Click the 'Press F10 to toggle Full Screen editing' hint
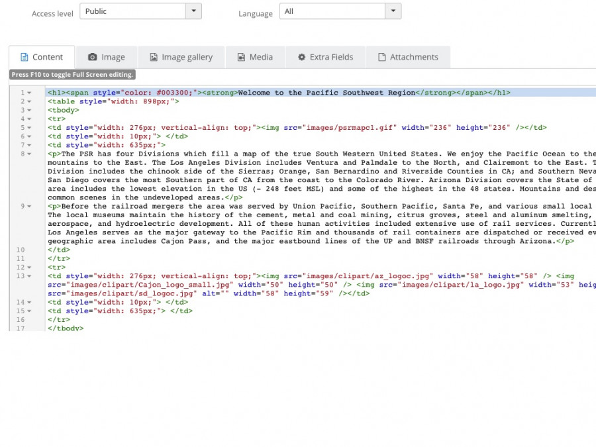 point(72,74)
